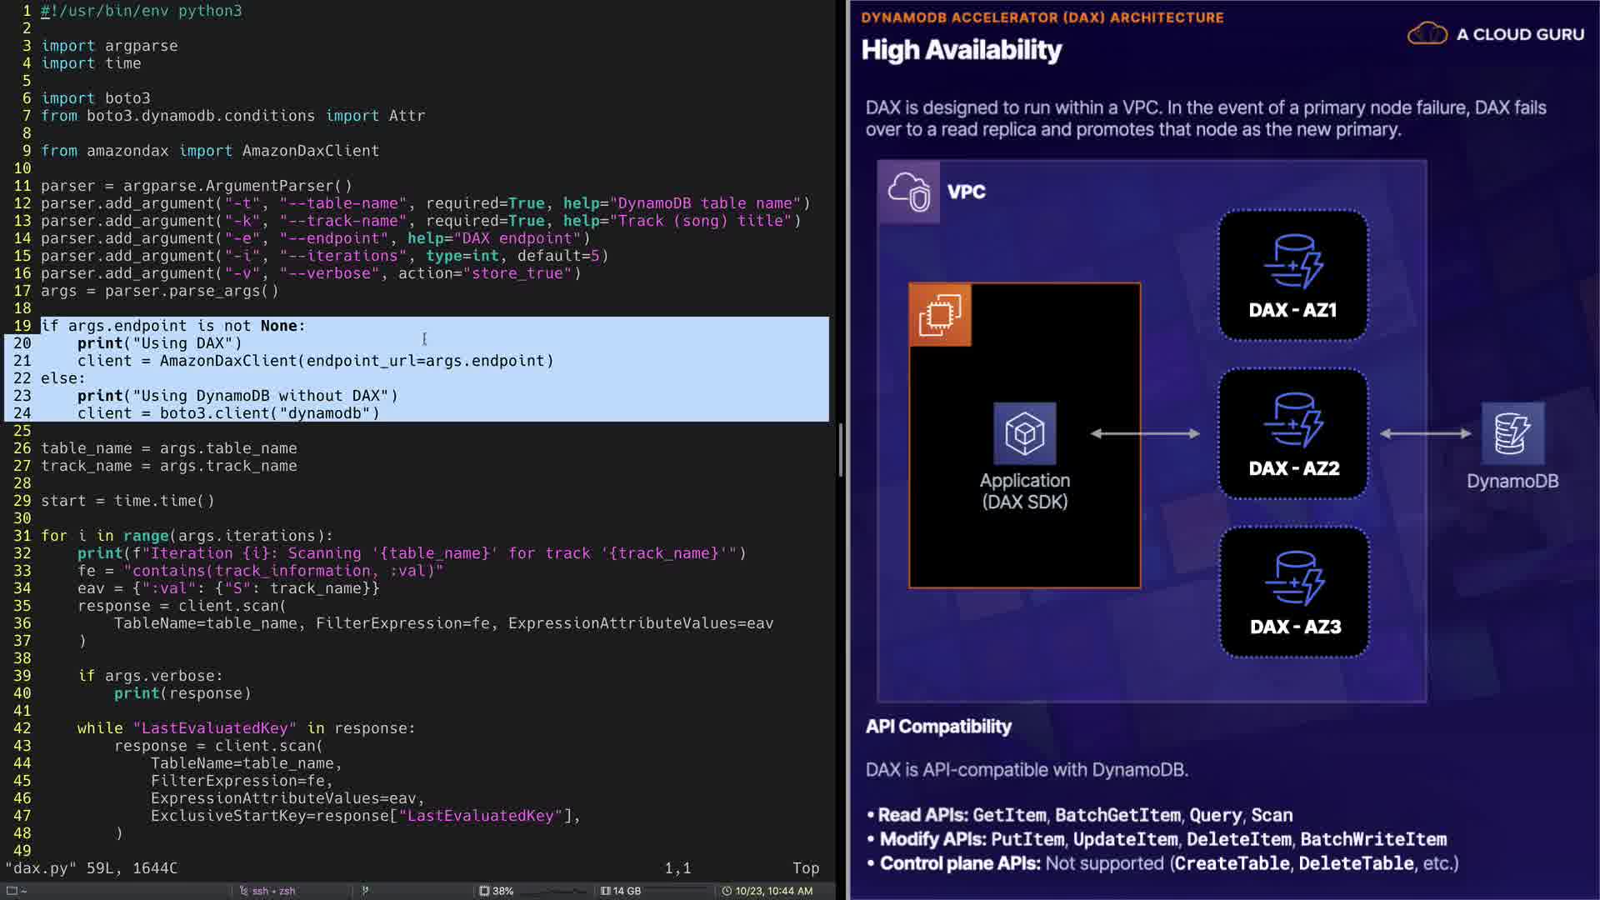Click the API Compatibility heading
The image size is (1600, 900).
[938, 727]
